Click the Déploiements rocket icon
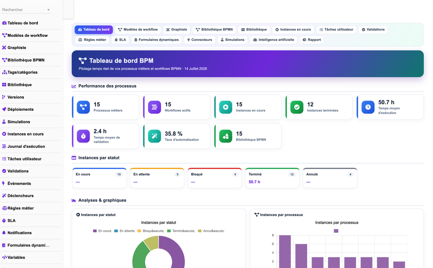This screenshot has width=433, height=268. pos(4,109)
